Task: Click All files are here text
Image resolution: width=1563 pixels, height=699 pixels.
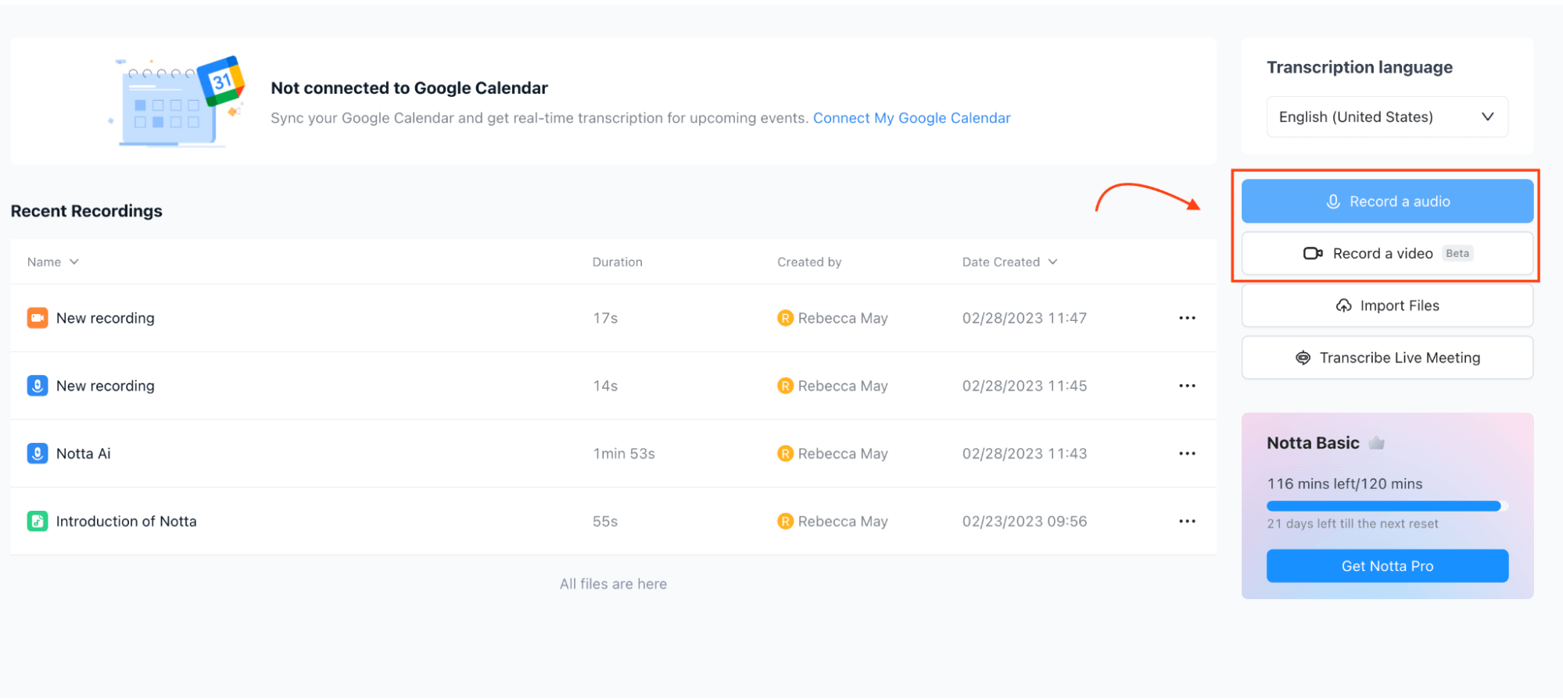Action: pyautogui.click(x=613, y=584)
